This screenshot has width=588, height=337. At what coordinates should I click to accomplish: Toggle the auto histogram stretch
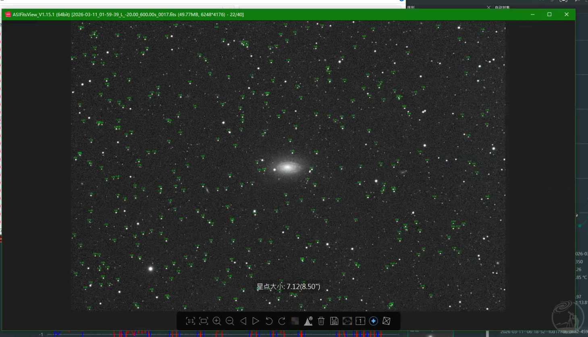[308, 321]
